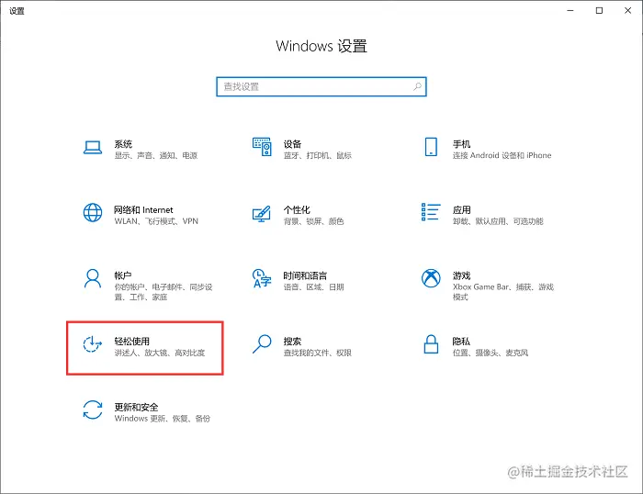Click the 系统 heading

[x=123, y=144]
